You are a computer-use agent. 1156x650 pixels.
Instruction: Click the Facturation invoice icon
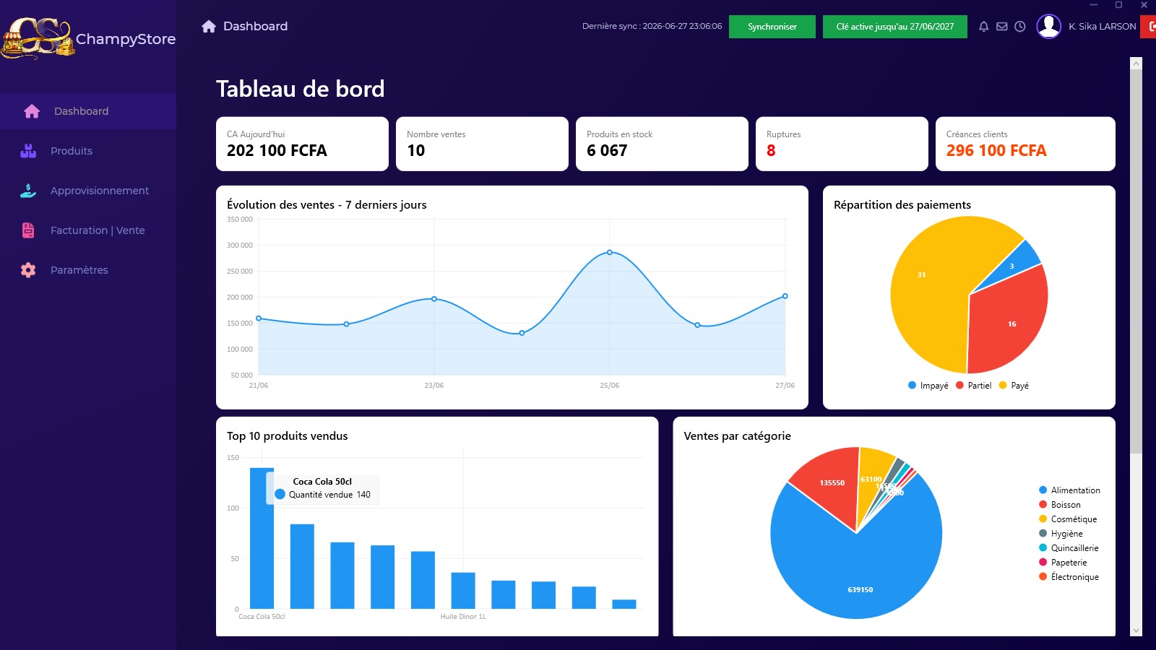[x=28, y=230]
